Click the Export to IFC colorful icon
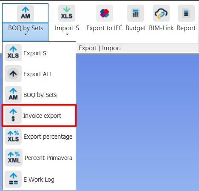 coord(105,13)
